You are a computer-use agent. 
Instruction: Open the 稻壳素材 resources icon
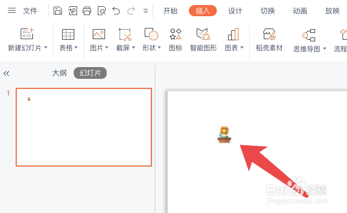269,34
